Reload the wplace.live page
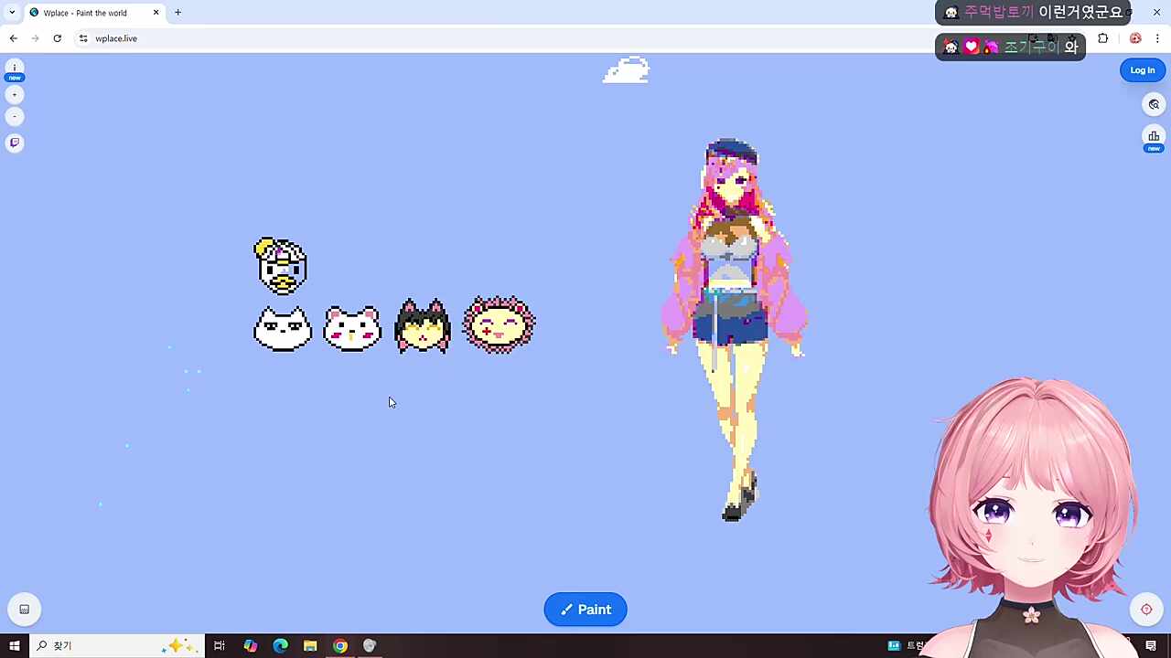This screenshot has width=1171, height=658. pos(58,38)
